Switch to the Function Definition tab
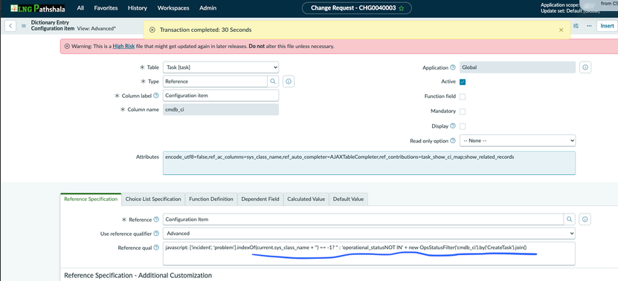Viewport: 618px width, 281px height. [x=211, y=199]
